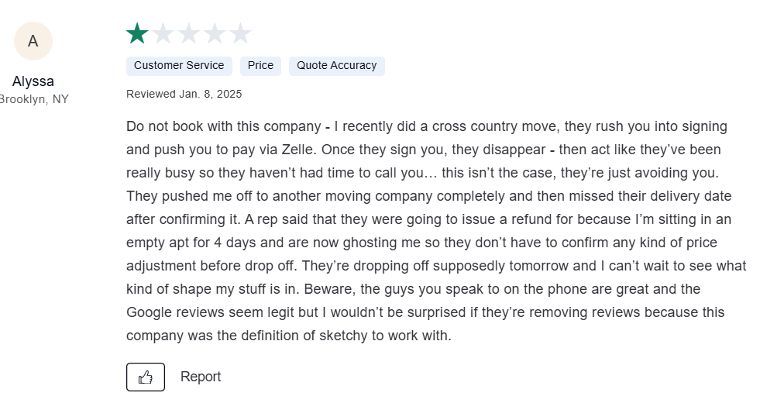Screen dimensions: 784x410
Task: Select the Customer Service tag
Action: tap(179, 66)
